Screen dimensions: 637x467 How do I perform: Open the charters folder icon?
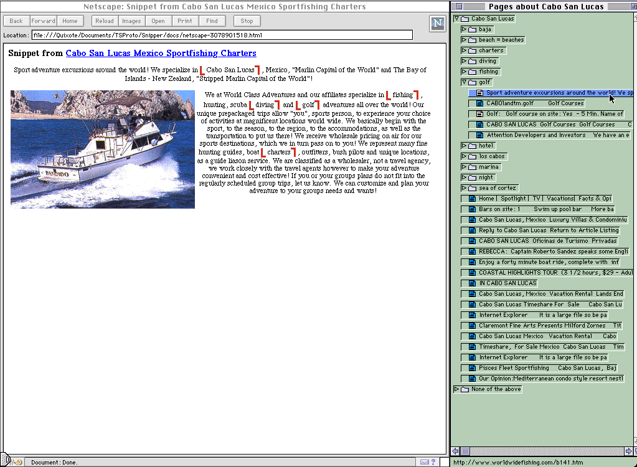pyautogui.click(x=472, y=50)
